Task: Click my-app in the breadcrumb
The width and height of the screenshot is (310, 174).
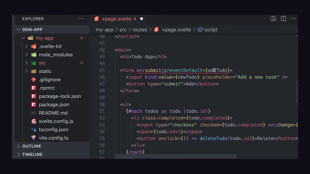Action: tap(105, 30)
